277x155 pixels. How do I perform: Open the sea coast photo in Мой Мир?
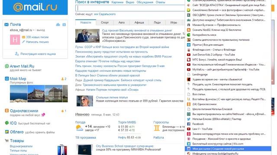click(x=19, y=94)
